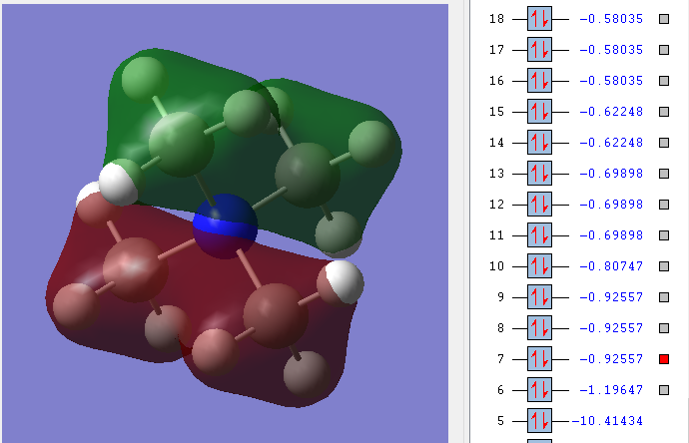This screenshot has height=443, width=689.
Task: Select the central blue nitrogen atom
Action: click(x=225, y=226)
